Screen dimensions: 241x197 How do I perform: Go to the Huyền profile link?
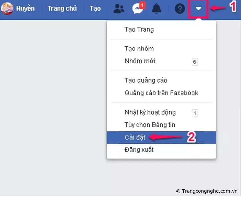25,9
